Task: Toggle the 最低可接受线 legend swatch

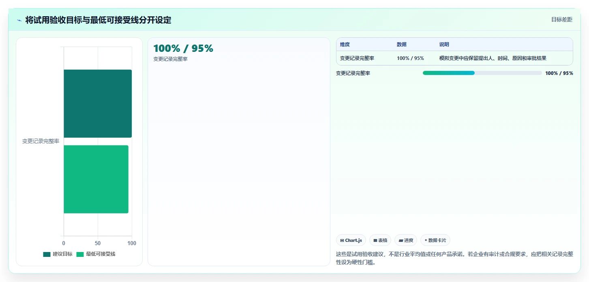Action: point(80,254)
